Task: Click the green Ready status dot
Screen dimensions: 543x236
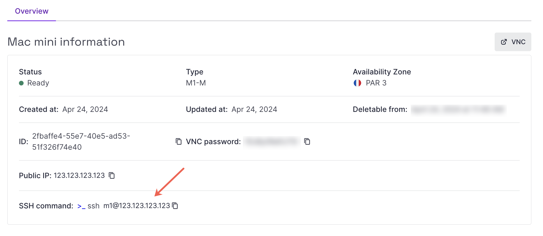Action: [x=21, y=83]
